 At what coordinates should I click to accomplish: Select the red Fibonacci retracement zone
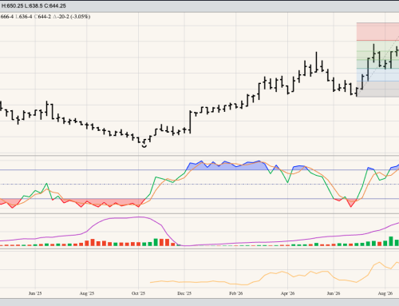tap(377, 32)
